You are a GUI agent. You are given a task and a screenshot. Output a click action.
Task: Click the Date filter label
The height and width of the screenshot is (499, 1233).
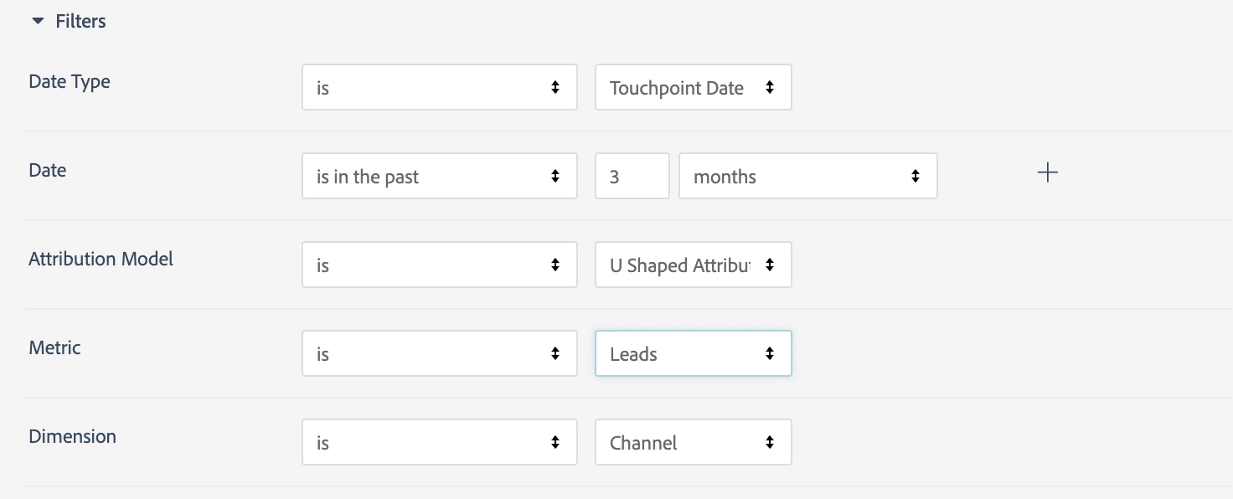(x=48, y=170)
